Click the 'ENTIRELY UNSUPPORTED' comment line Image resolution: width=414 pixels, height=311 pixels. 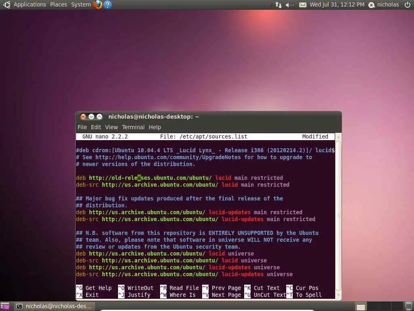coord(197,233)
